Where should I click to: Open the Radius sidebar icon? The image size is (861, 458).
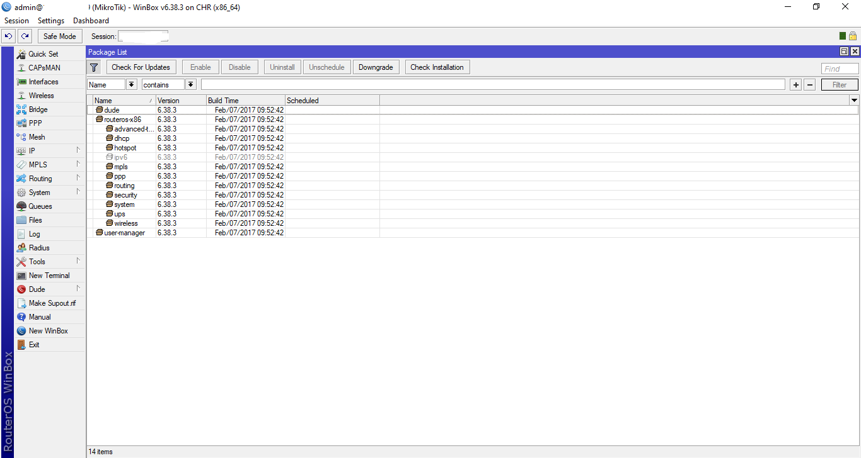click(21, 248)
